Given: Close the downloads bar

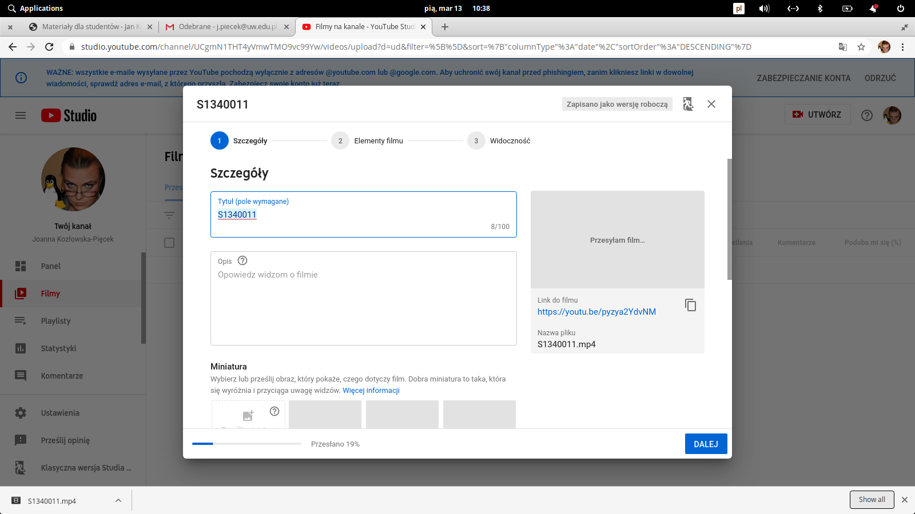Looking at the screenshot, I should click(905, 500).
